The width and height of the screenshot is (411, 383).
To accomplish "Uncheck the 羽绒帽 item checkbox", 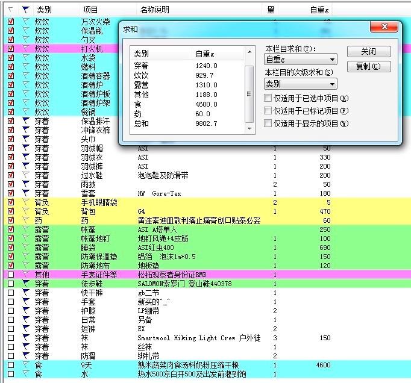I will 11,148.
